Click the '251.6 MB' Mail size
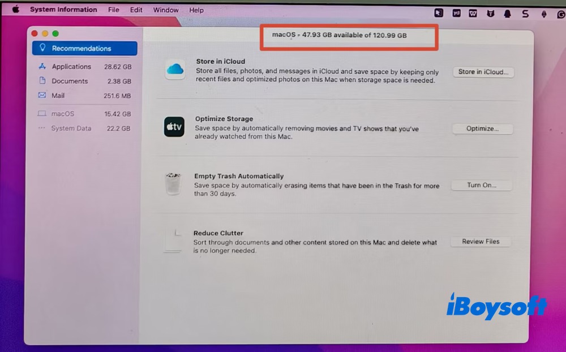This screenshot has width=566, height=352. click(x=117, y=96)
